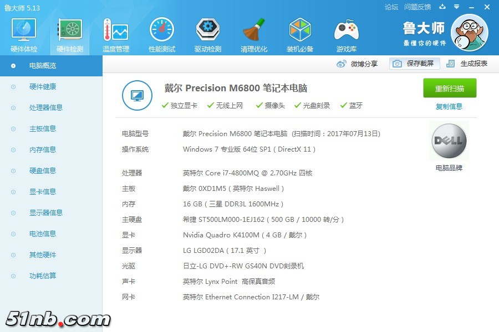The height and width of the screenshot is (332, 499).
Task: Open the download tray icon in title bar
Action: [442, 7]
